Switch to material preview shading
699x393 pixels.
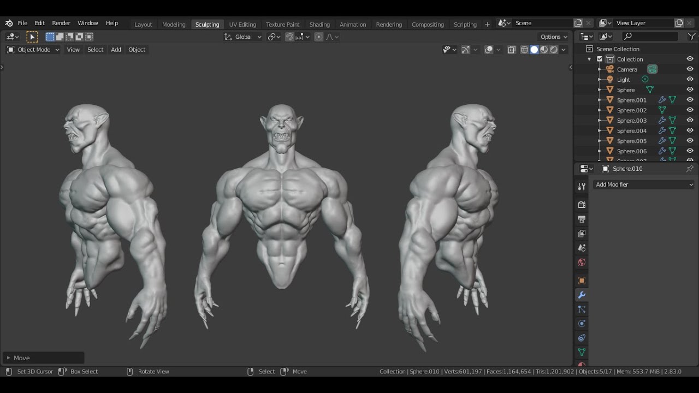pyautogui.click(x=544, y=50)
